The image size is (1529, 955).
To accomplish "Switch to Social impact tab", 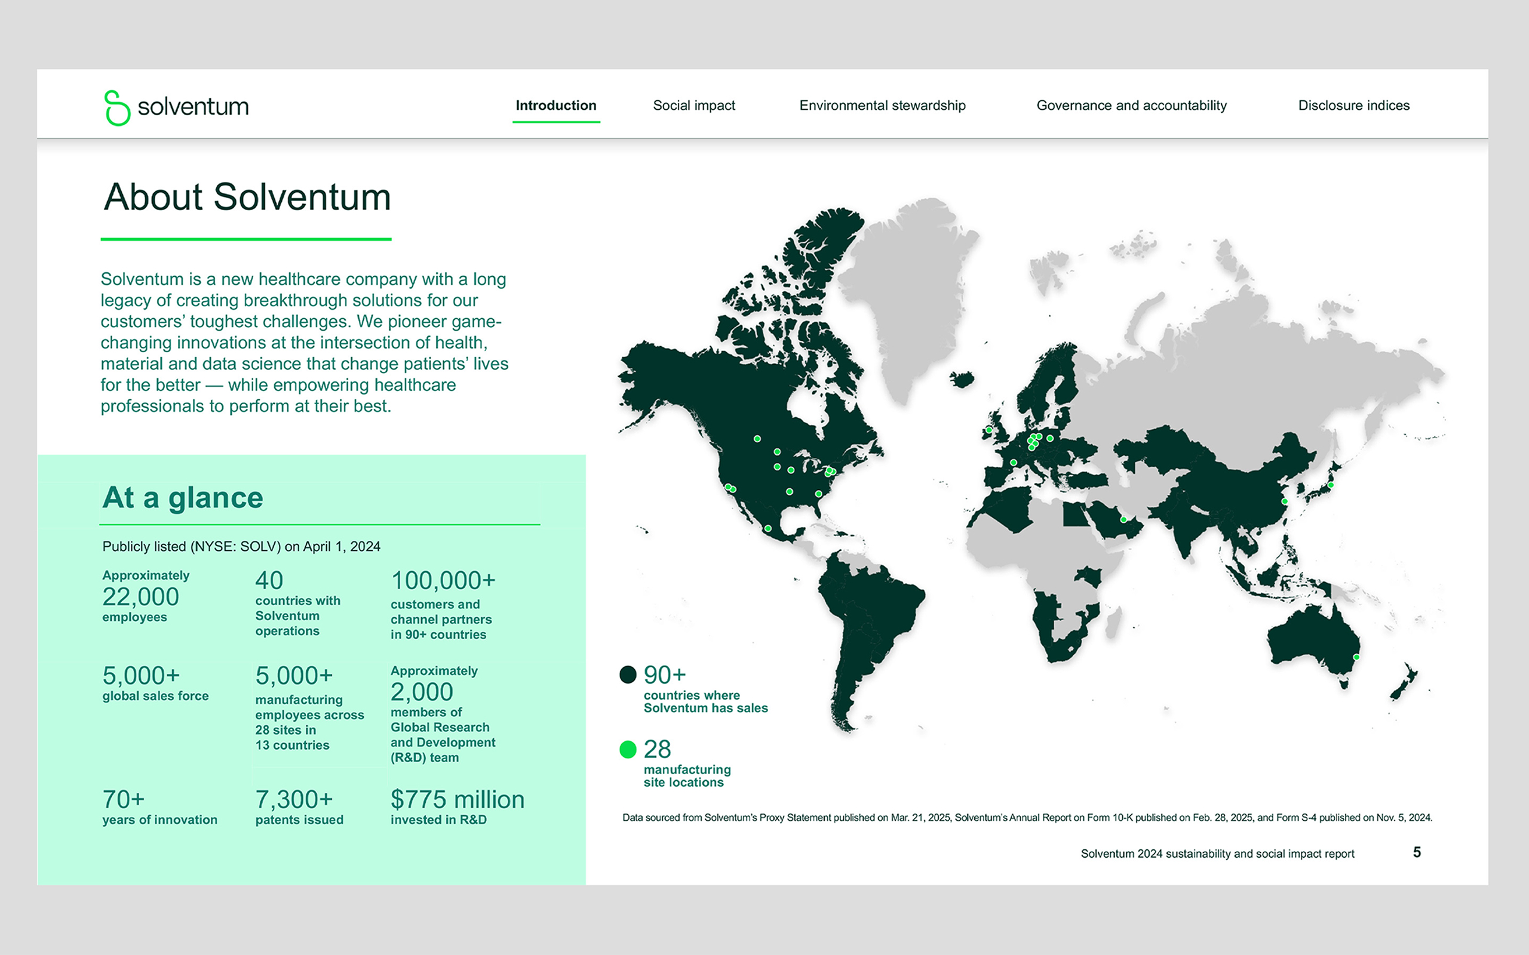I will pyautogui.click(x=694, y=106).
